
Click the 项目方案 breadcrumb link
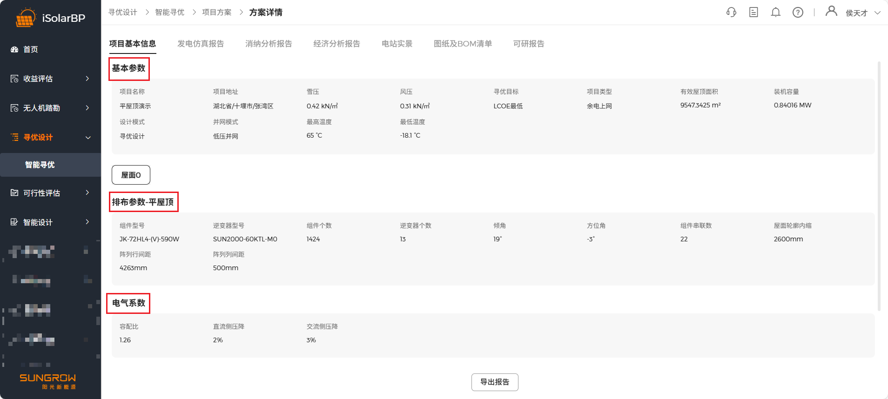pos(216,12)
